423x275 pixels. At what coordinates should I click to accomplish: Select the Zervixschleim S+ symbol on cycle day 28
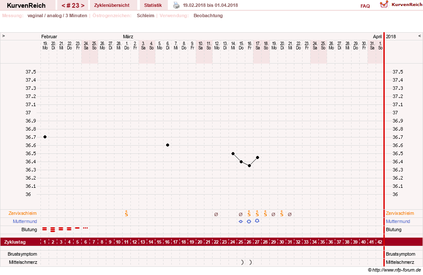(x=266, y=214)
